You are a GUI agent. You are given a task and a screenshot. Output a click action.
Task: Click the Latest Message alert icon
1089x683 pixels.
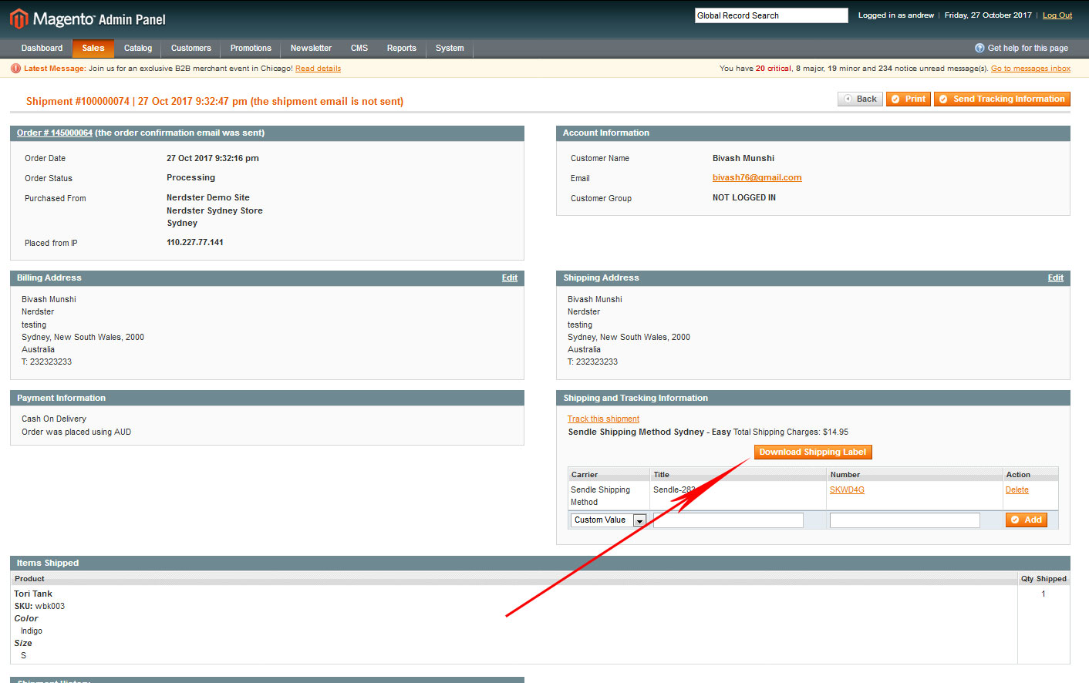coord(15,69)
